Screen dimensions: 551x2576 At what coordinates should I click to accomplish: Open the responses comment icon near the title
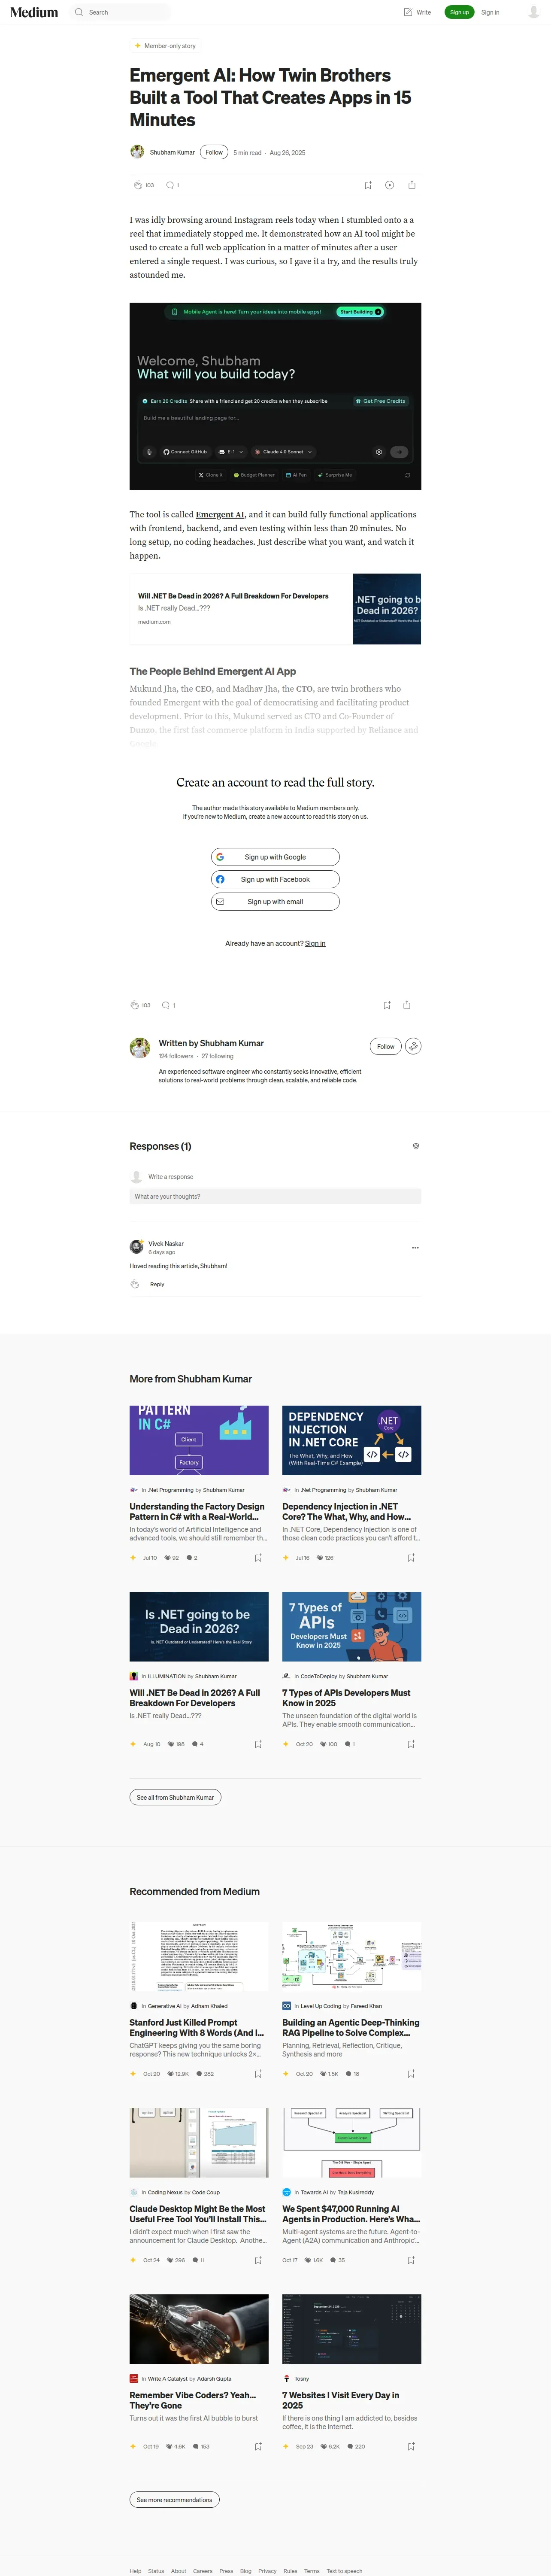[170, 185]
